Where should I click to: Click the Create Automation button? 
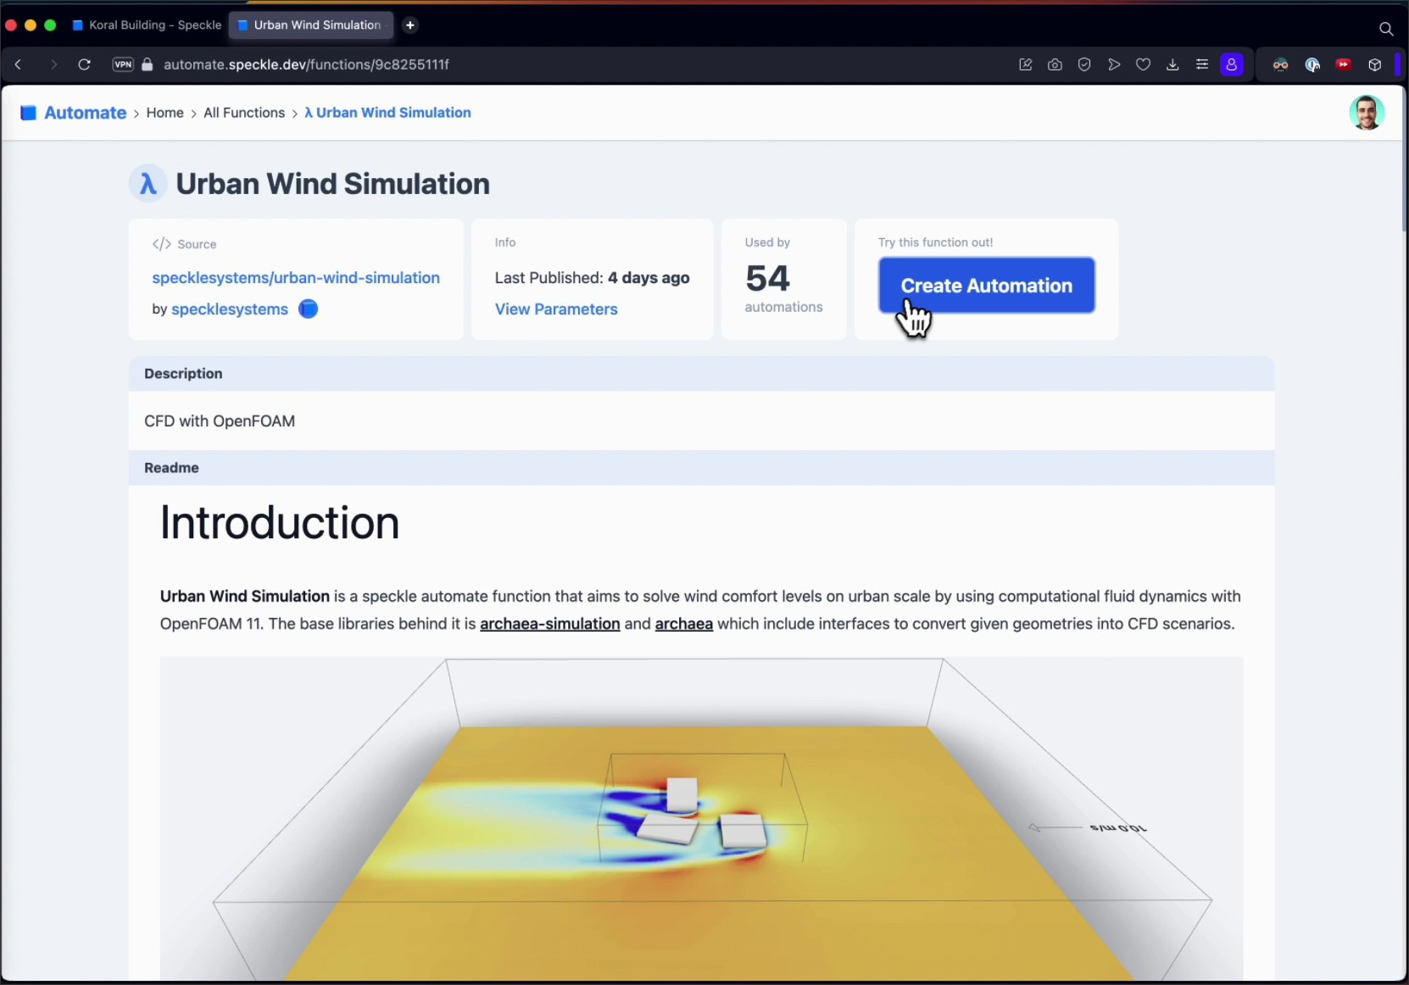click(x=987, y=286)
